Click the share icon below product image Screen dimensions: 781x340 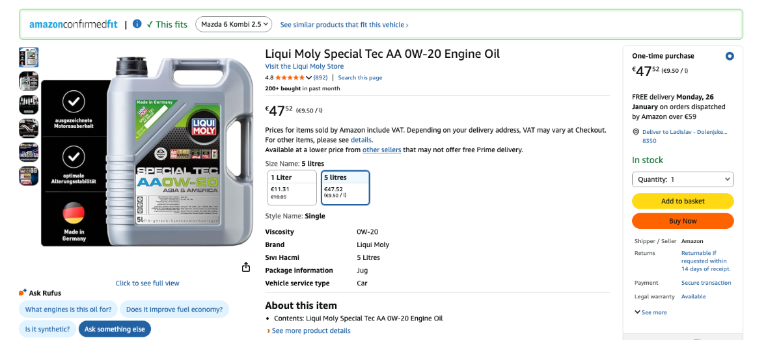(246, 267)
